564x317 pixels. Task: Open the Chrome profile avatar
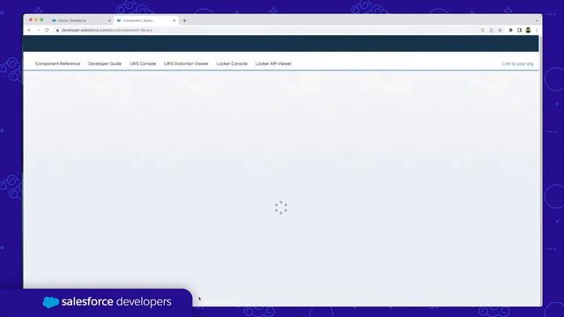click(528, 30)
